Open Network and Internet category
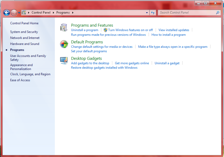 (x=25, y=38)
